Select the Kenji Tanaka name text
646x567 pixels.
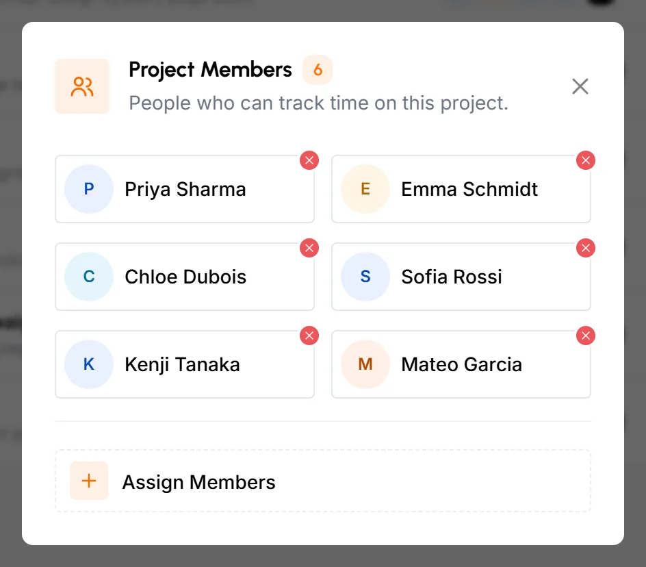pyautogui.click(x=183, y=365)
